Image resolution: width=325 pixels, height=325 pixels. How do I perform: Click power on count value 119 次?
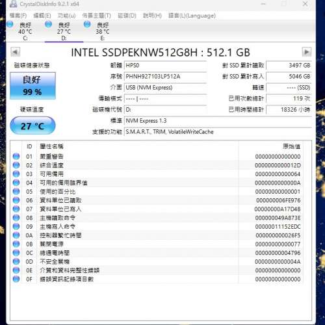pyautogui.click(x=289, y=99)
